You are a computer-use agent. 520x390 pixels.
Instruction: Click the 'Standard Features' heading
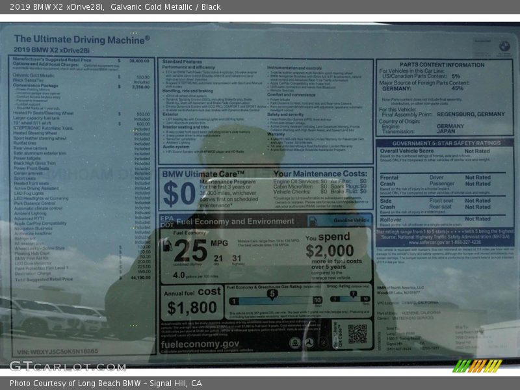point(182,62)
